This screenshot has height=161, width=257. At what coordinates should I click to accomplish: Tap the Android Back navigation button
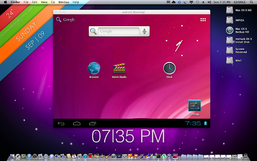(x=61, y=124)
